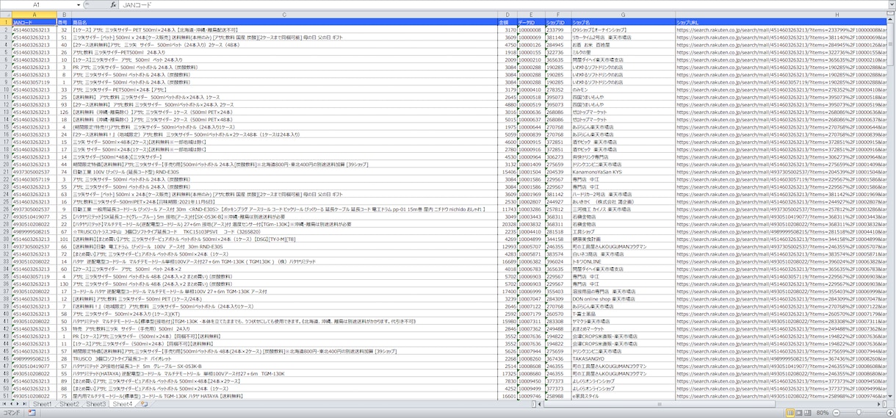
Task: Click the Select All corner box
Action: pyautogui.click(x=6, y=15)
